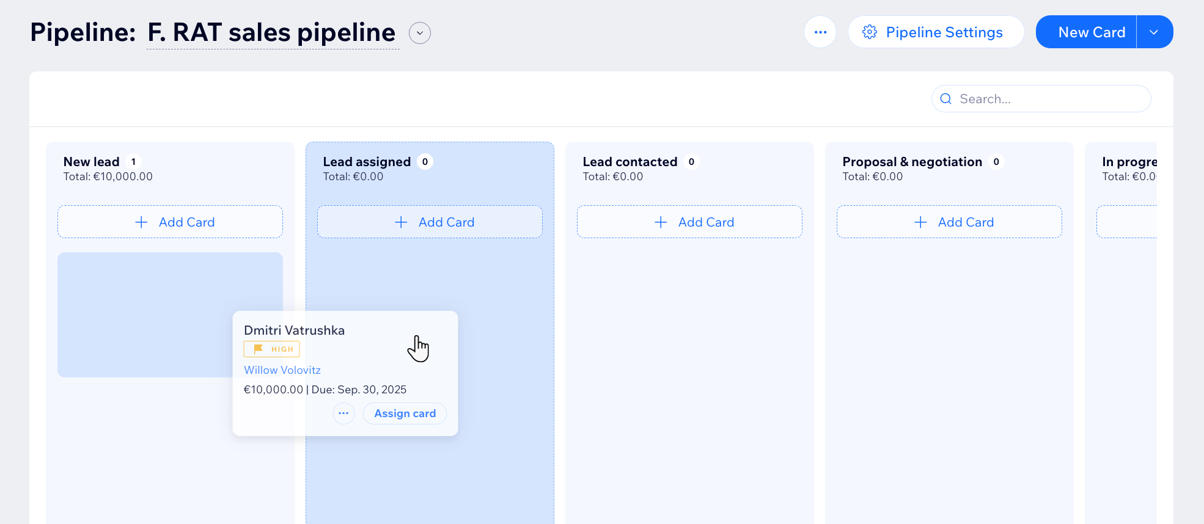Click the HIGH priority flag badge
The image size is (1204, 524).
pyautogui.click(x=272, y=349)
